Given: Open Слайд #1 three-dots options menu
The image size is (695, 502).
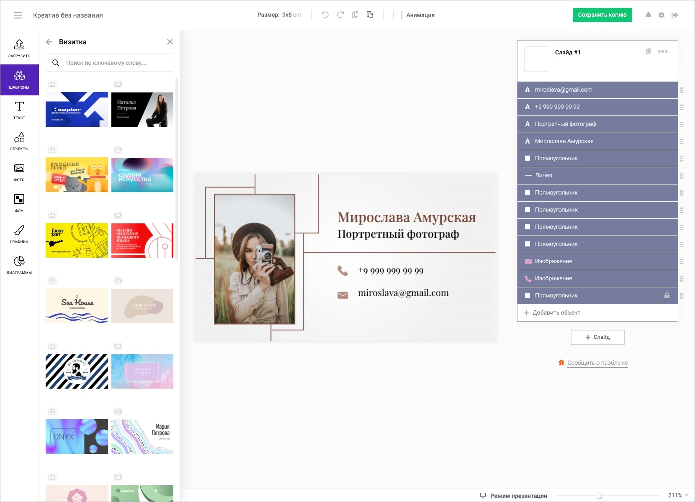Looking at the screenshot, I should 662,51.
